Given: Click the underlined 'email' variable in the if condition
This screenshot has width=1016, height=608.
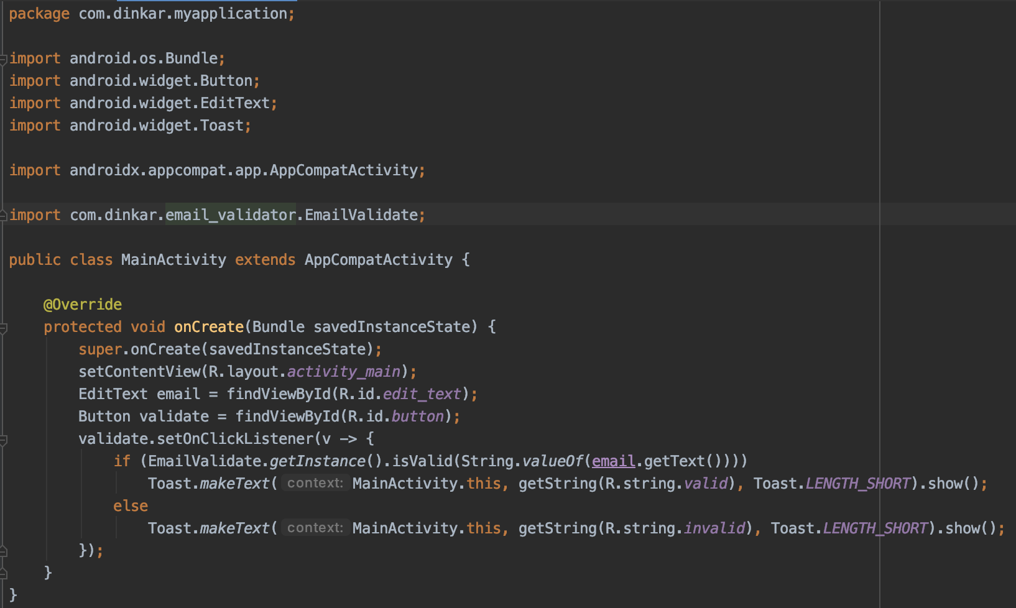Looking at the screenshot, I should click(x=614, y=461).
